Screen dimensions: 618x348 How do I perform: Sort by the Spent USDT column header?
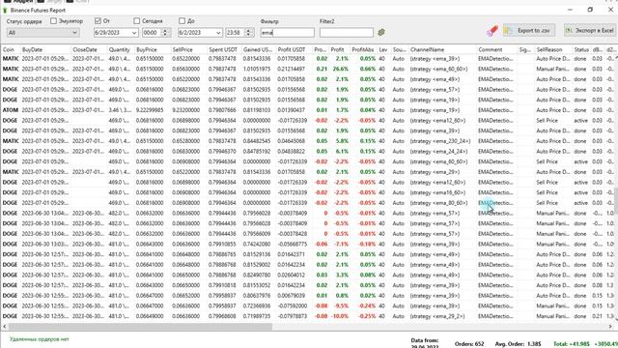point(222,49)
